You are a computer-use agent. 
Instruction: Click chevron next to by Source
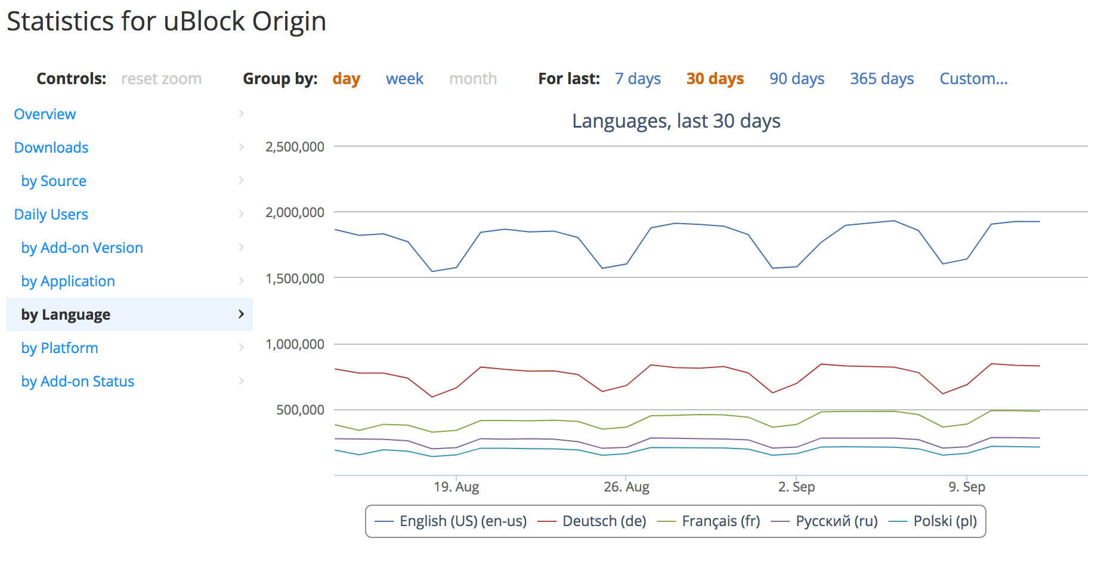coord(241,181)
